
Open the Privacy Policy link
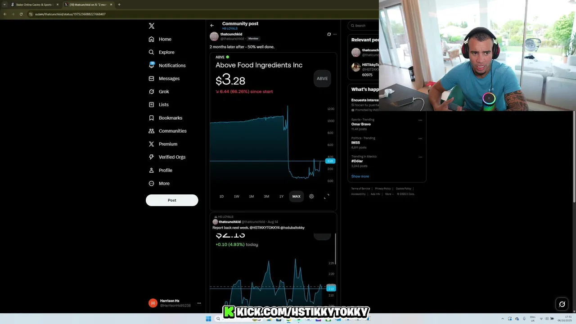[x=383, y=189]
